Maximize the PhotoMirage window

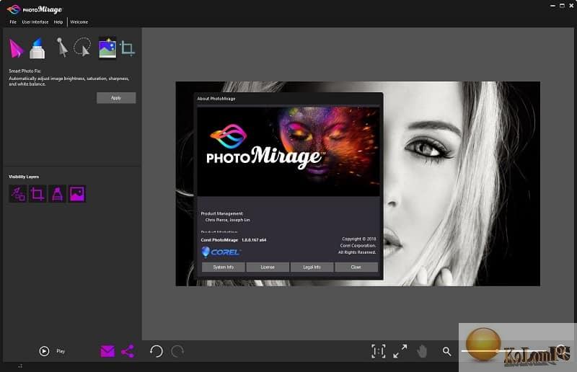pos(562,6)
